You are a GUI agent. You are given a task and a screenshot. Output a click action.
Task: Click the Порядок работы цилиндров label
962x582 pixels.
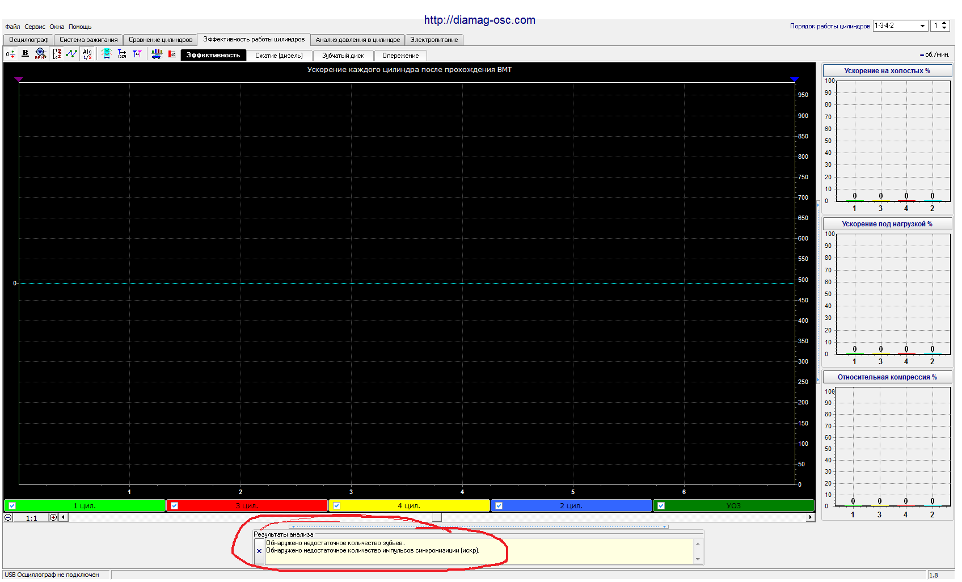click(830, 26)
